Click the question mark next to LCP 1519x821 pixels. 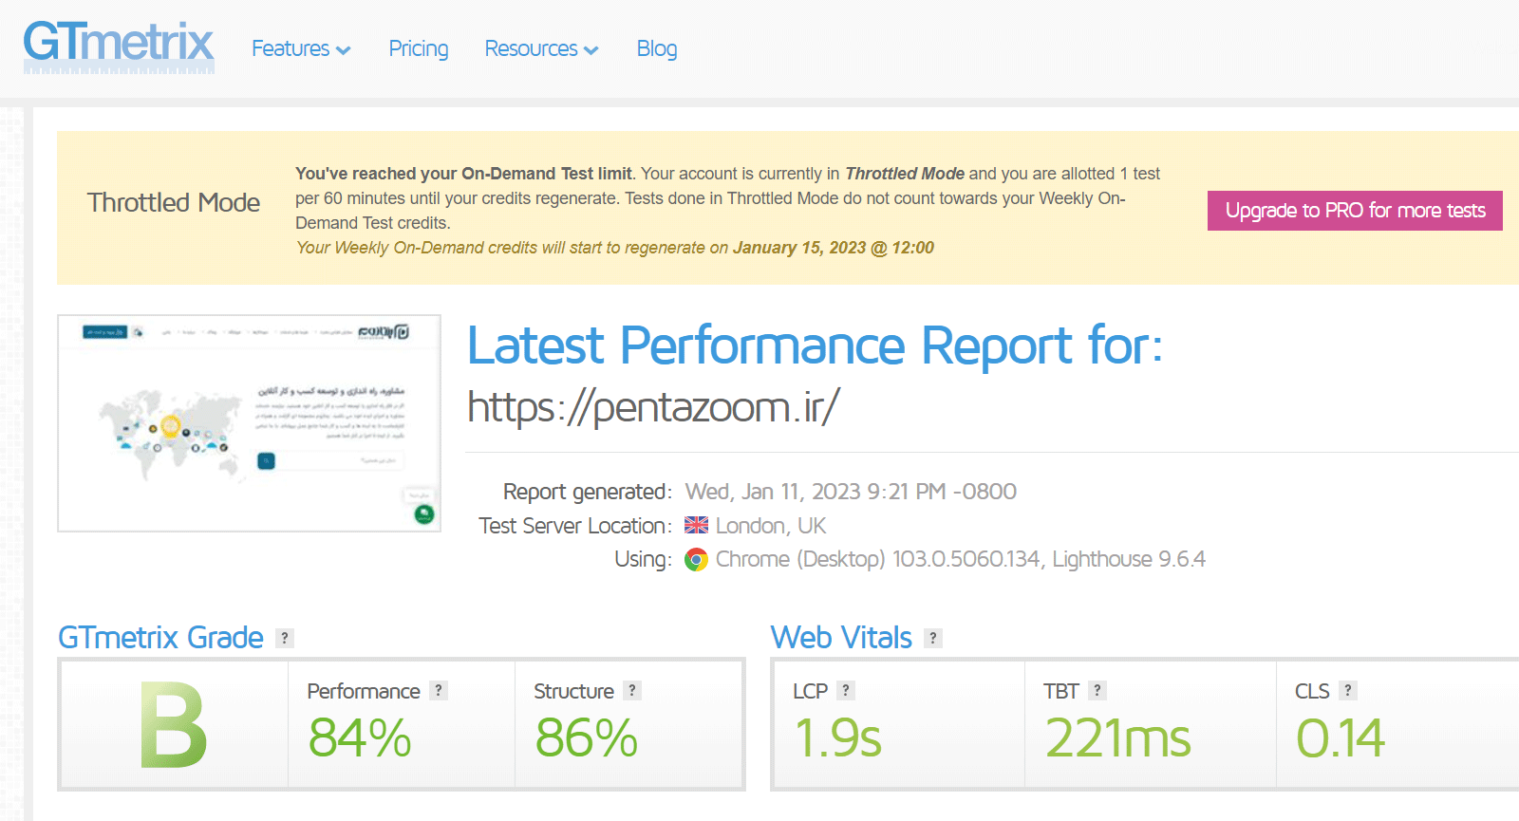pyautogui.click(x=845, y=691)
